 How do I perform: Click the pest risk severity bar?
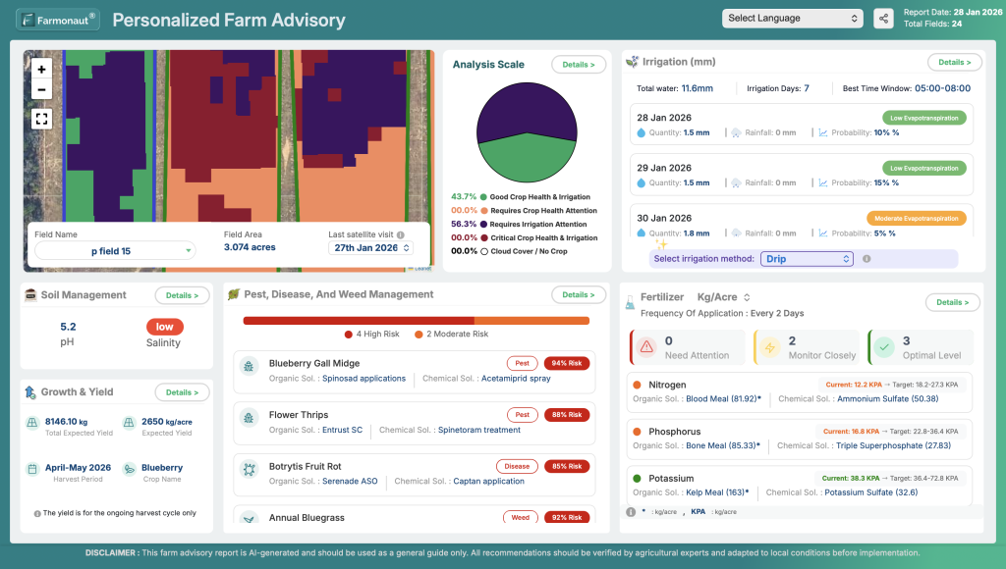(x=417, y=321)
